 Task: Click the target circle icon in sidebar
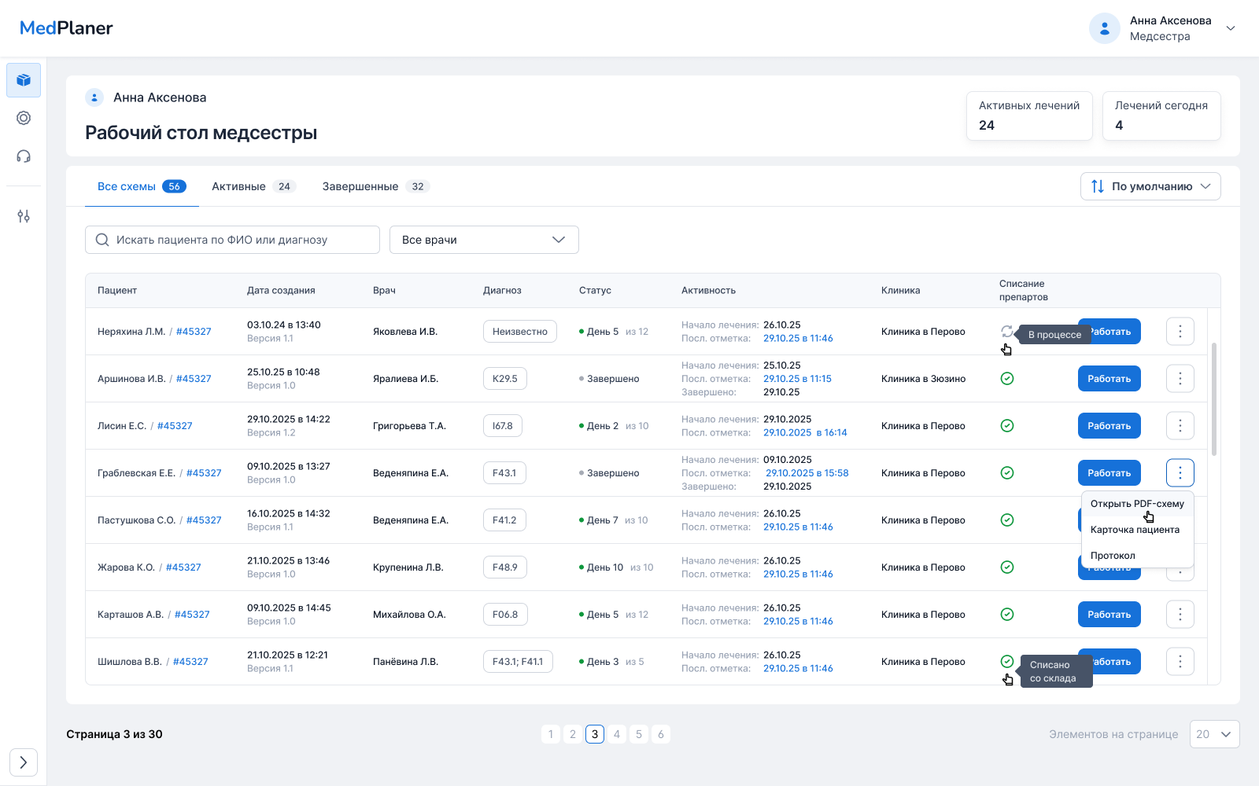(x=24, y=118)
